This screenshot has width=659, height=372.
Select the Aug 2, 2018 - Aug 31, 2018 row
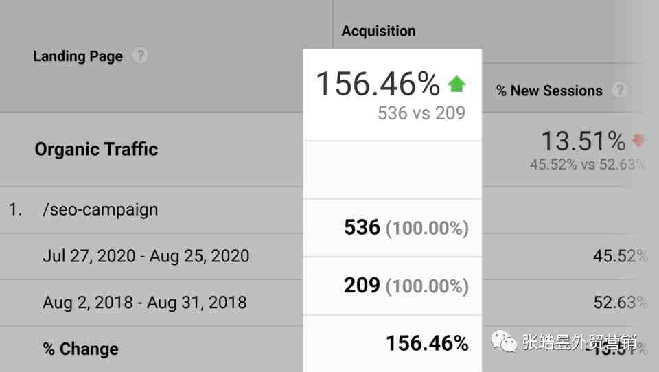144,302
